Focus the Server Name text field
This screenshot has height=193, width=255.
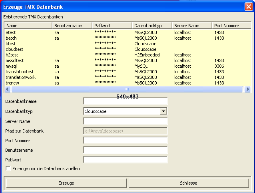pyautogui.click(x=125, y=121)
